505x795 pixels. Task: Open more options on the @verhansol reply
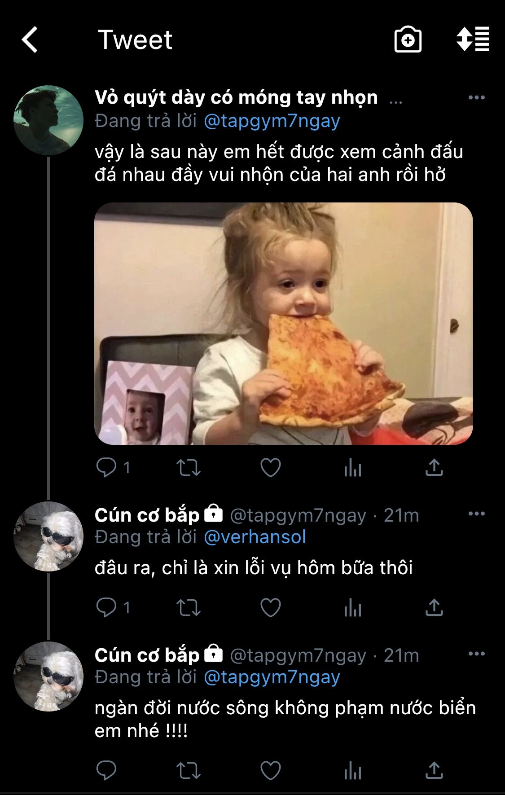coord(476,514)
